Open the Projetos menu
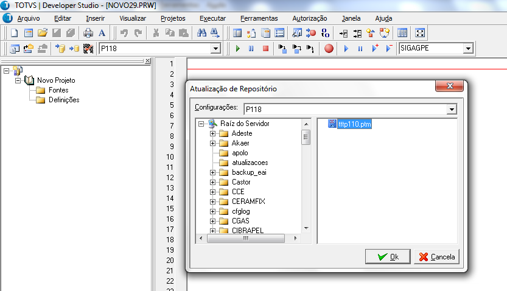This screenshot has height=291, width=507. (173, 18)
